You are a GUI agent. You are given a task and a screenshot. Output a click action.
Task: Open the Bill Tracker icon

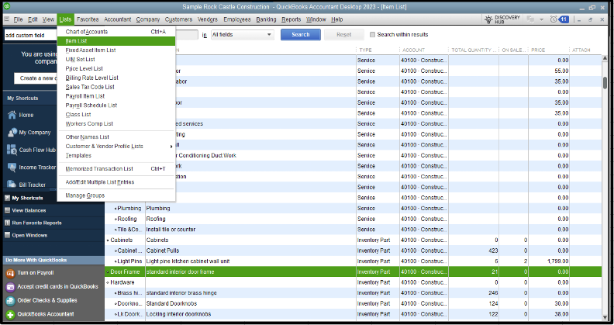(x=12, y=185)
